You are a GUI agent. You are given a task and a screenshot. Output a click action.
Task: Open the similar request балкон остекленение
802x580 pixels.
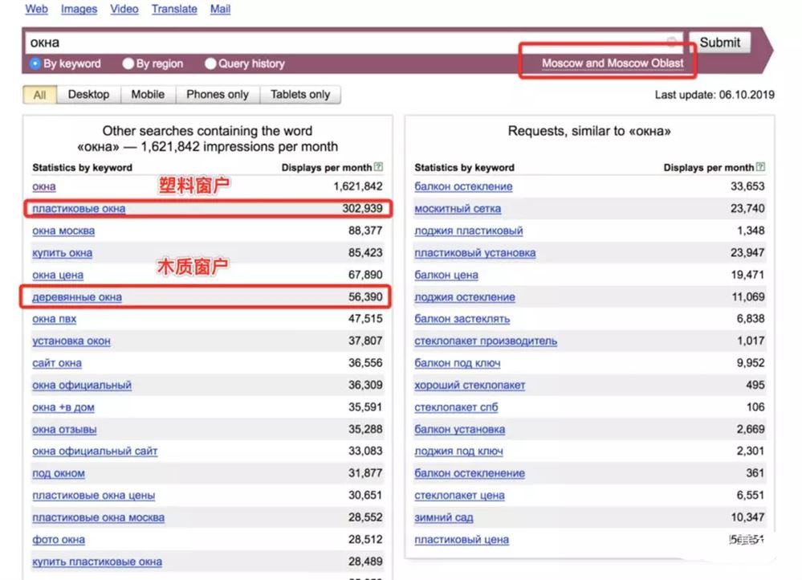pos(470,473)
